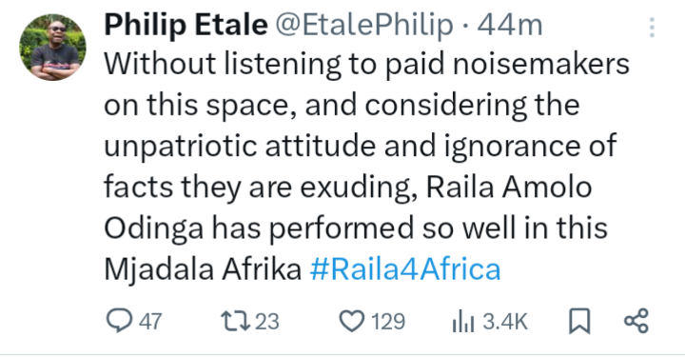Click the Philip Etale display name

click(x=186, y=25)
